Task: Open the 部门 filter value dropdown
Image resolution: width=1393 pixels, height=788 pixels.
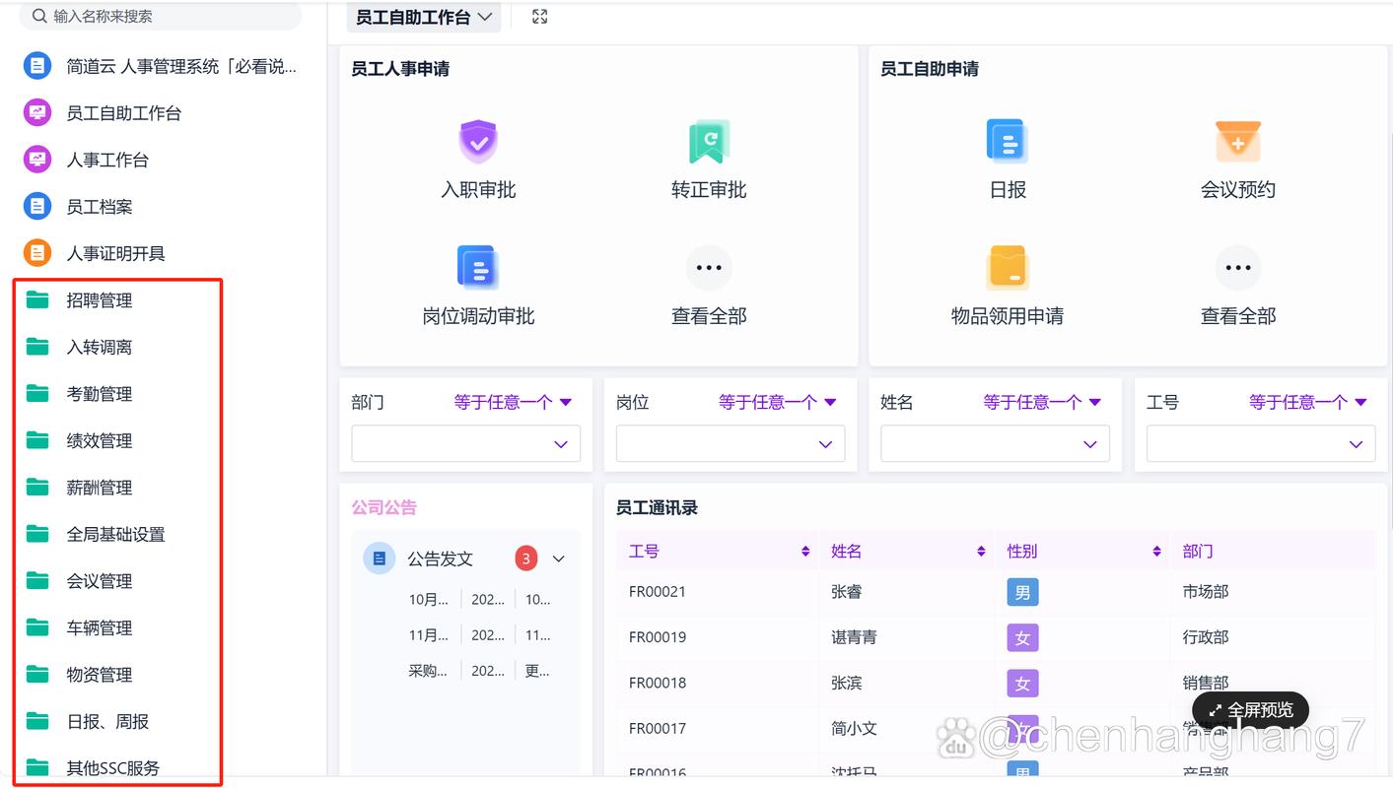Action: [465, 443]
